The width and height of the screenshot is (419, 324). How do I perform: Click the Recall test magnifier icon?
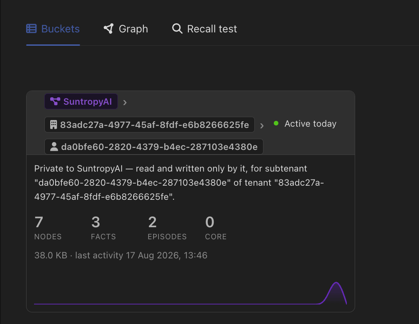click(177, 29)
